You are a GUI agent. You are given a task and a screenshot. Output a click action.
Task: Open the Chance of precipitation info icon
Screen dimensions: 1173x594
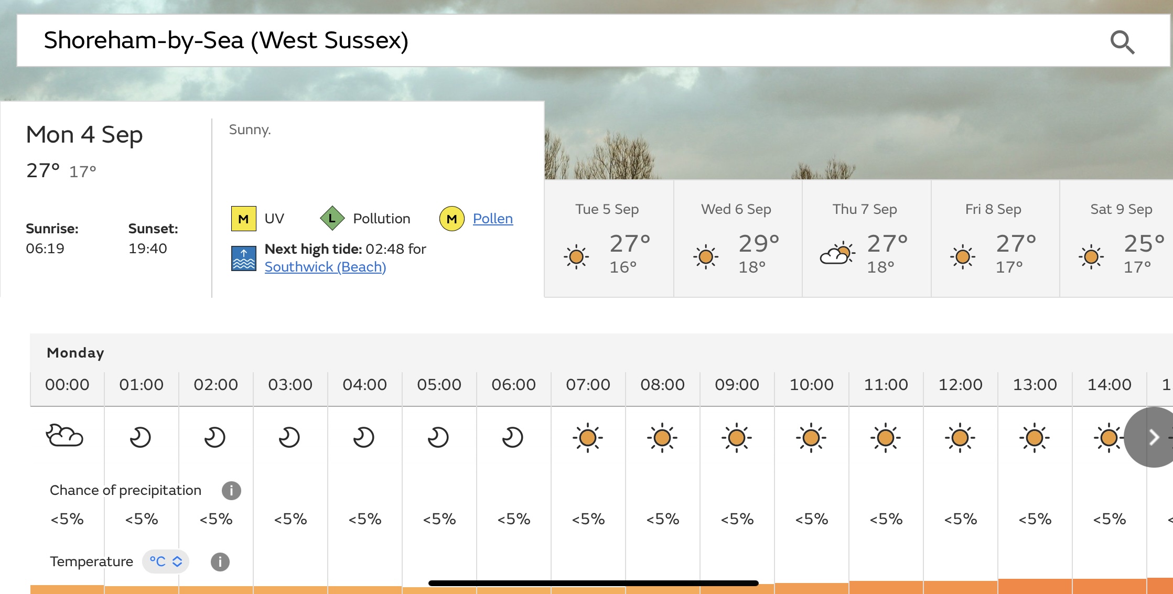[x=231, y=491]
